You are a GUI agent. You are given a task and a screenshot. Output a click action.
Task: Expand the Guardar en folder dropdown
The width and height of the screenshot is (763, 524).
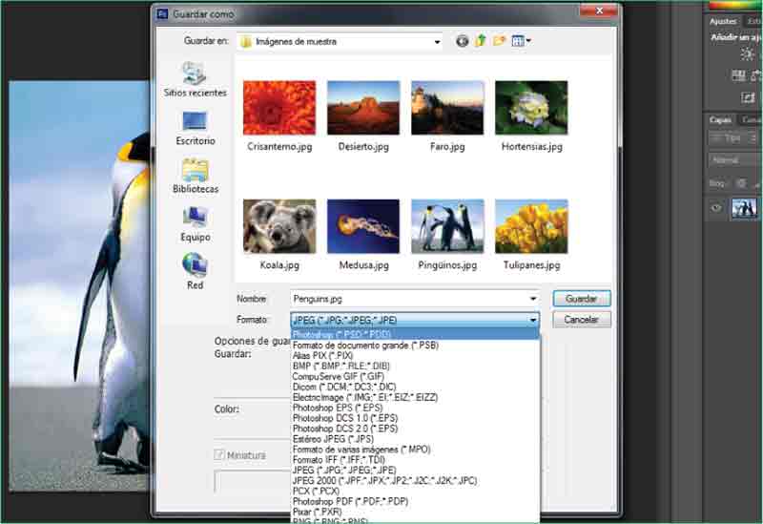pyautogui.click(x=437, y=42)
